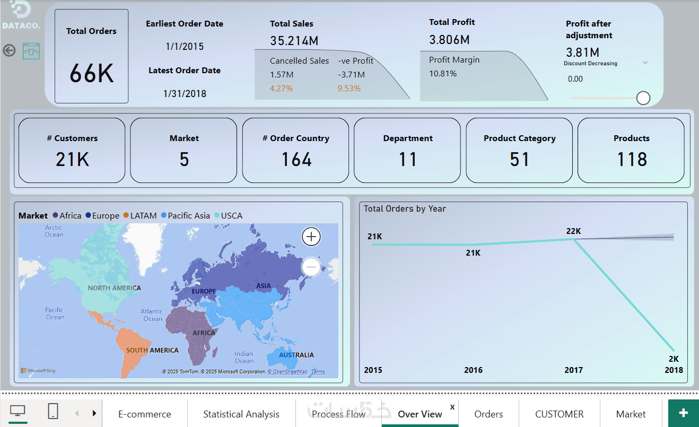The width and height of the screenshot is (699, 427).
Task: Click the Profit Margin value 10.81%
Action: tap(443, 74)
